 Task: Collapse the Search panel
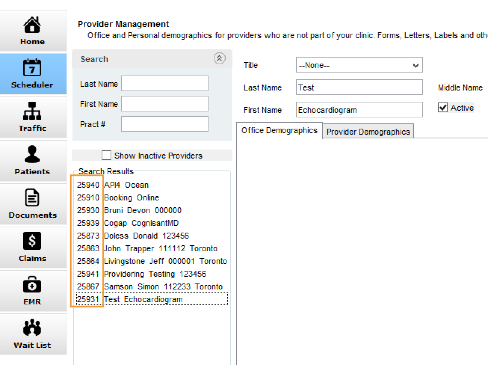[219, 58]
